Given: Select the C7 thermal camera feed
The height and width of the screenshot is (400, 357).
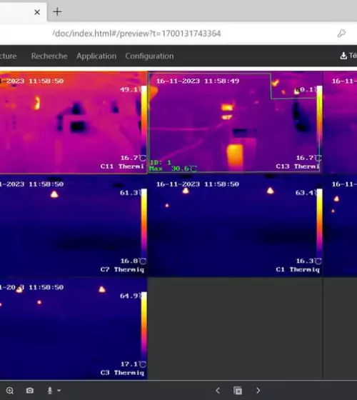Looking at the screenshot, I should (x=74, y=226).
